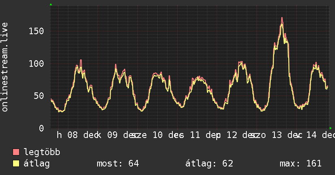Select the legtöbb legend label

(x=42, y=152)
